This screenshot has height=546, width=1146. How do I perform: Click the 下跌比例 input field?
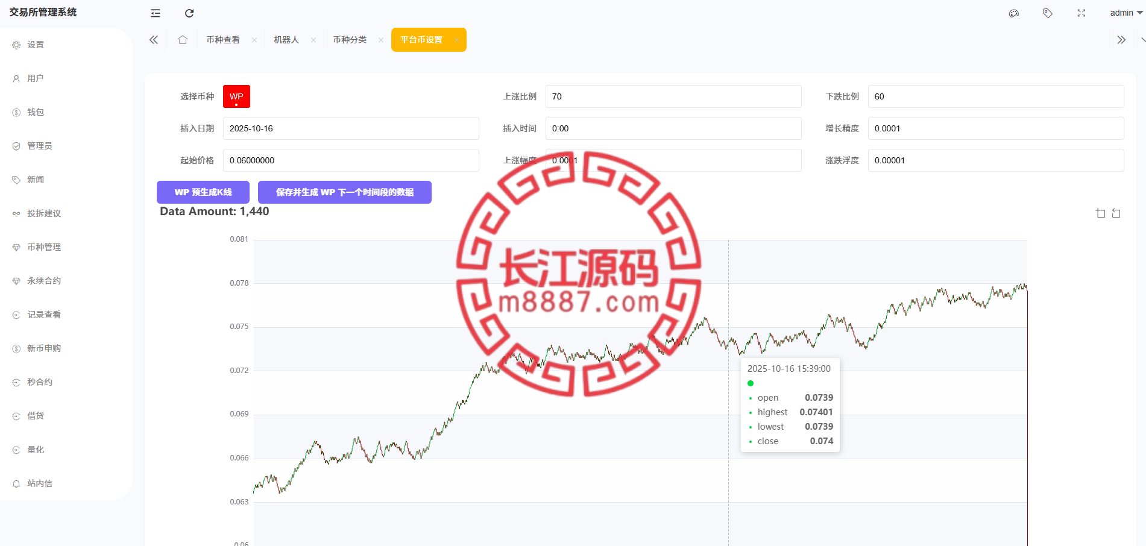(x=996, y=96)
